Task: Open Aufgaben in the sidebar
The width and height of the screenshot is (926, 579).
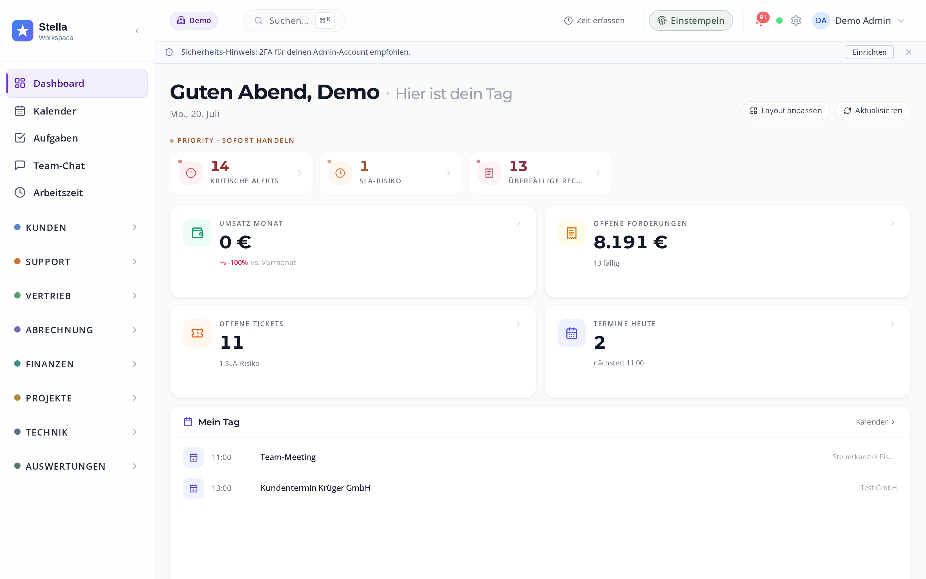Action: (x=77, y=138)
